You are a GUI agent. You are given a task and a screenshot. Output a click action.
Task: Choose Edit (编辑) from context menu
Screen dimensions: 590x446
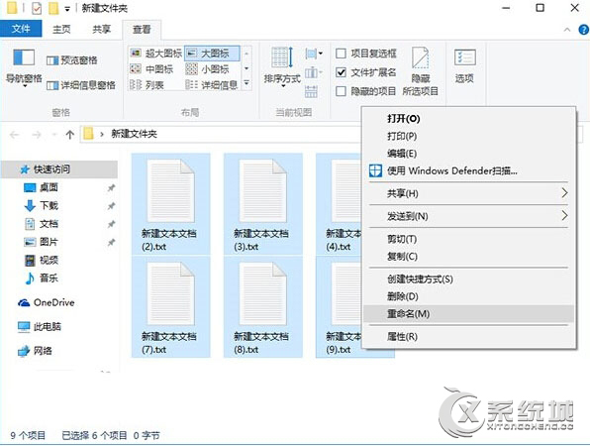[x=468, y=154]
